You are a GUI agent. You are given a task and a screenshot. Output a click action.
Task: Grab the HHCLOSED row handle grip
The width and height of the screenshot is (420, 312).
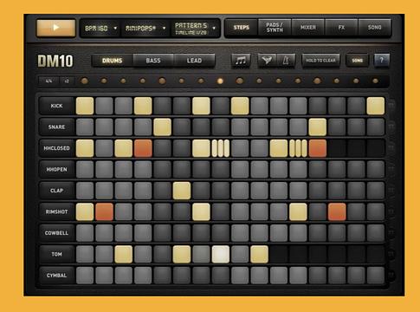point(391,148)
